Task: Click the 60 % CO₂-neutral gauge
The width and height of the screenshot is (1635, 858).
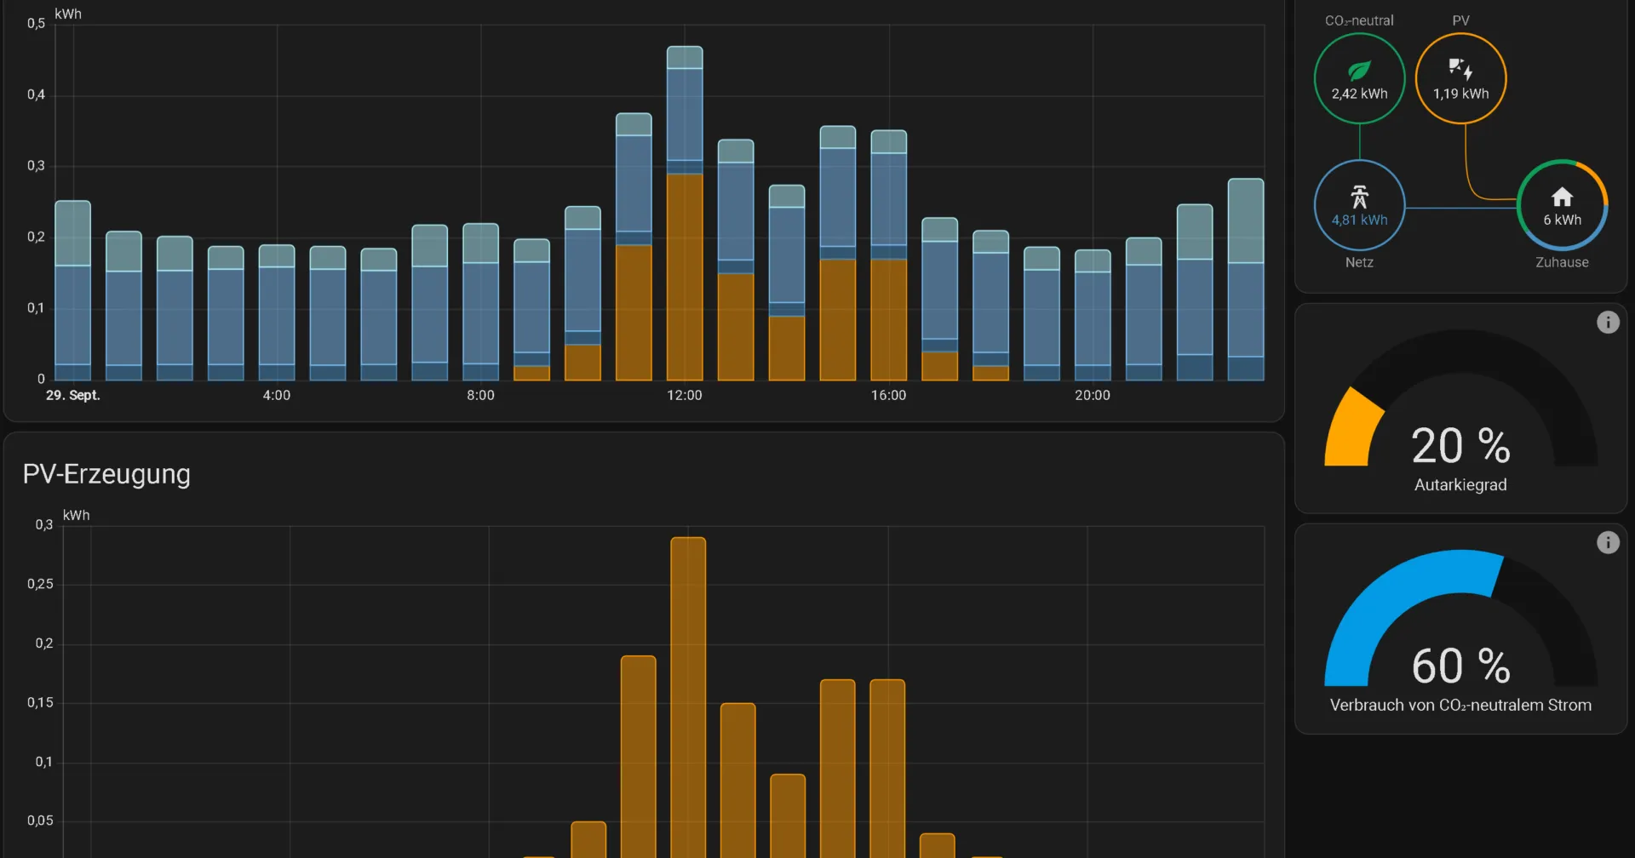Action: pyautogui.click(x=1460, y=619)
